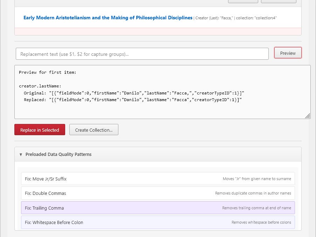The width and height of the screenshot is (316, 237).
Task: Click the Removes duplicate commas in author names description
Action: coord(253,193)
